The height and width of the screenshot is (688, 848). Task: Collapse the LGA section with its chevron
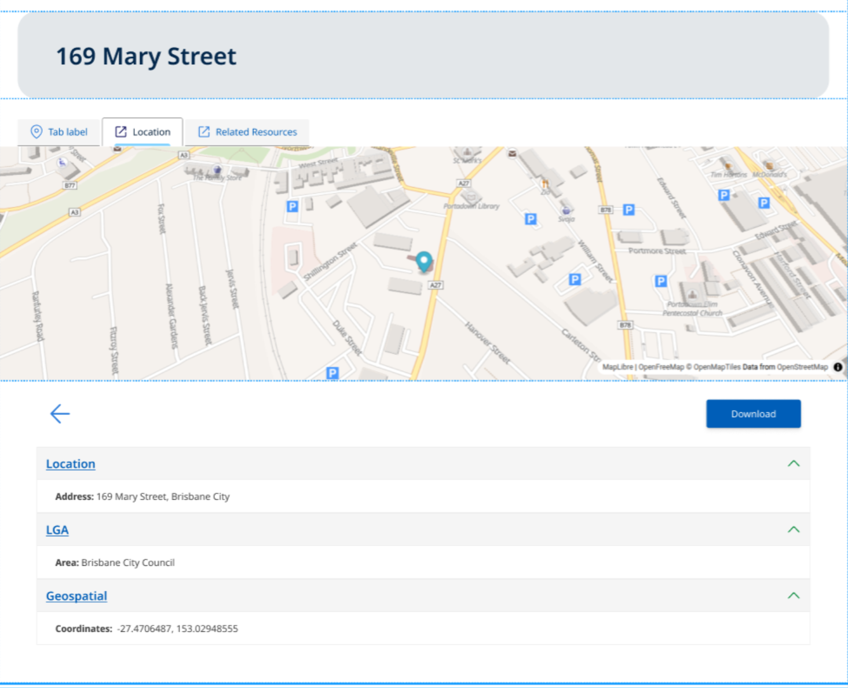[793, 529]
